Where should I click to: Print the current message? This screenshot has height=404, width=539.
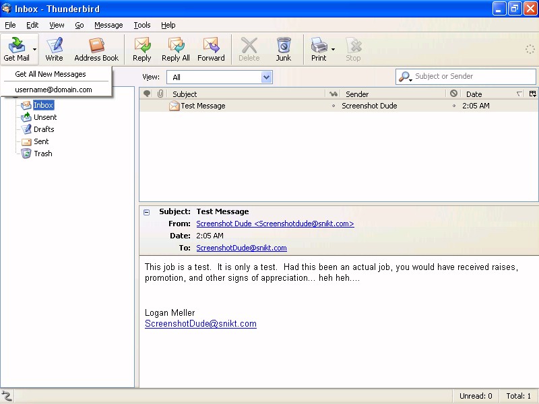(x=319, y=49)
